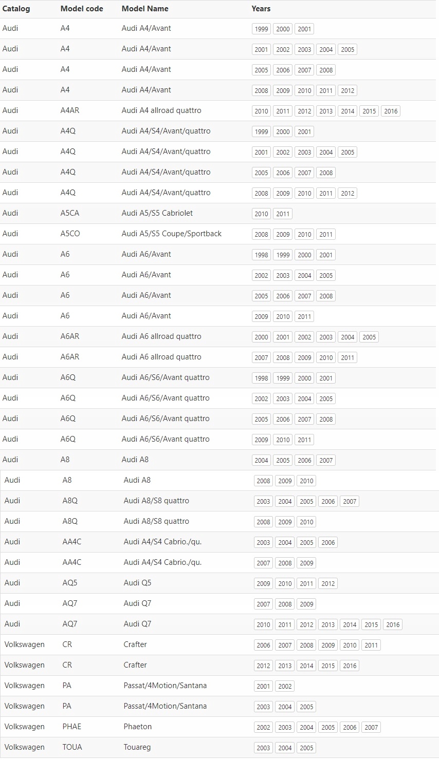
Task: Select 2002 for Passat/4Motion/Santana
Action: click(285, 686)
